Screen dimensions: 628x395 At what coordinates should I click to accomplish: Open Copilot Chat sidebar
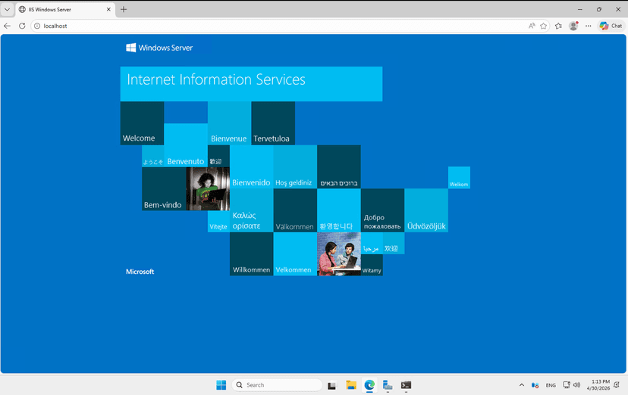coord(611,26)
